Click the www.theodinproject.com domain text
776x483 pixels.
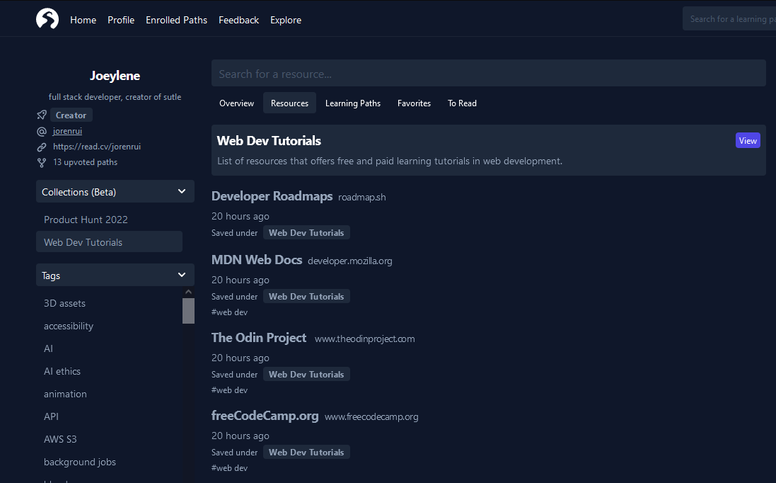(365, 339)
